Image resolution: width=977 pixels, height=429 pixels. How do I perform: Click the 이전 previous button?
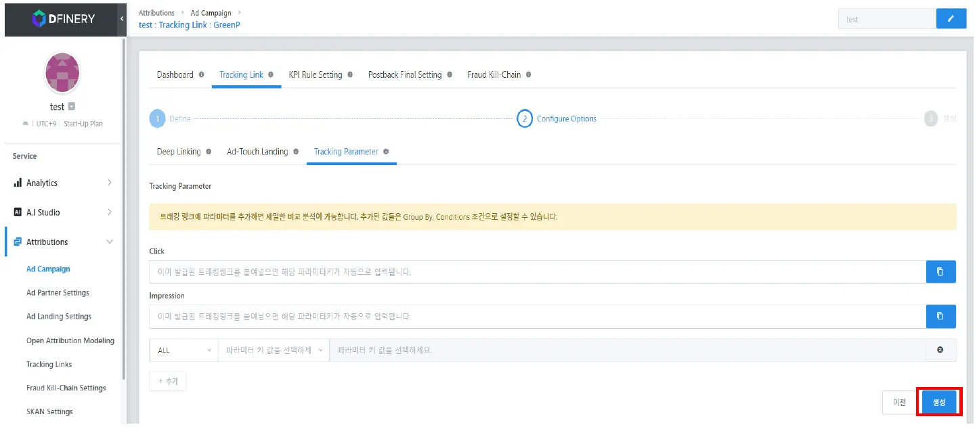pyautogui.click(x=899, y=402)
